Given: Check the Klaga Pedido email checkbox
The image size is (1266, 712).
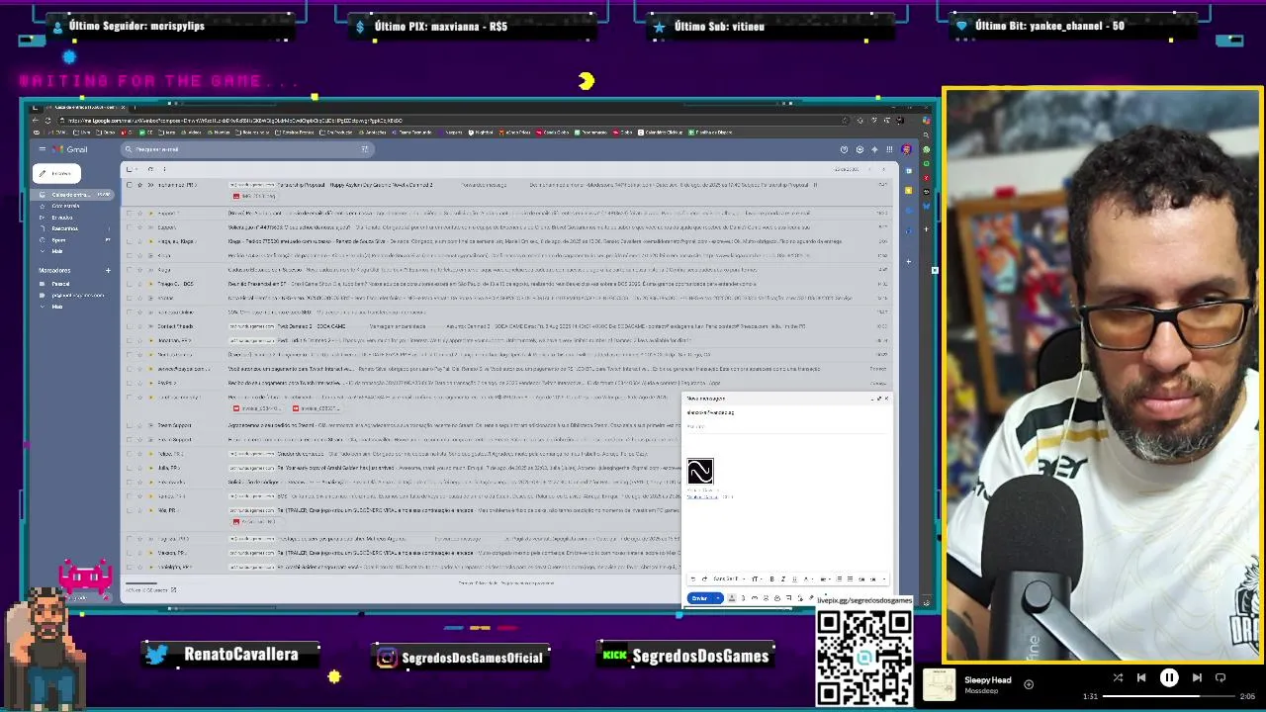Looking at the screenshot, I should [x=130, y=241].
